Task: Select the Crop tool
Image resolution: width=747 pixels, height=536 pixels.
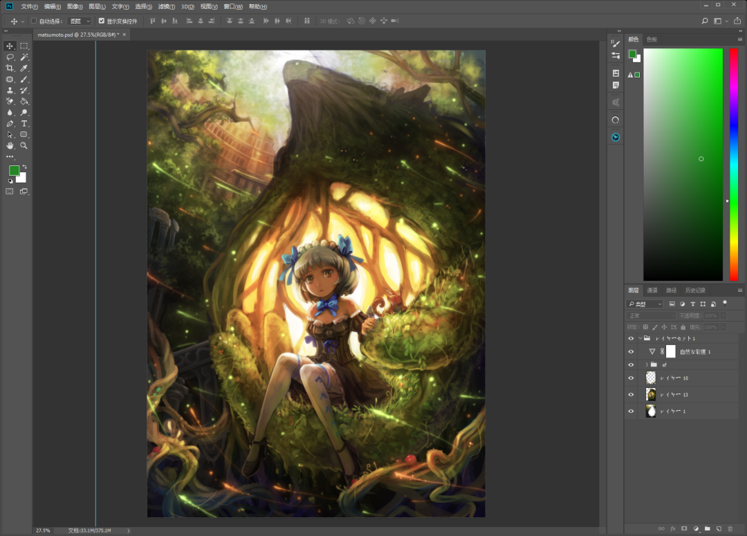Action: pyautogui.click(x=10, y=68)
